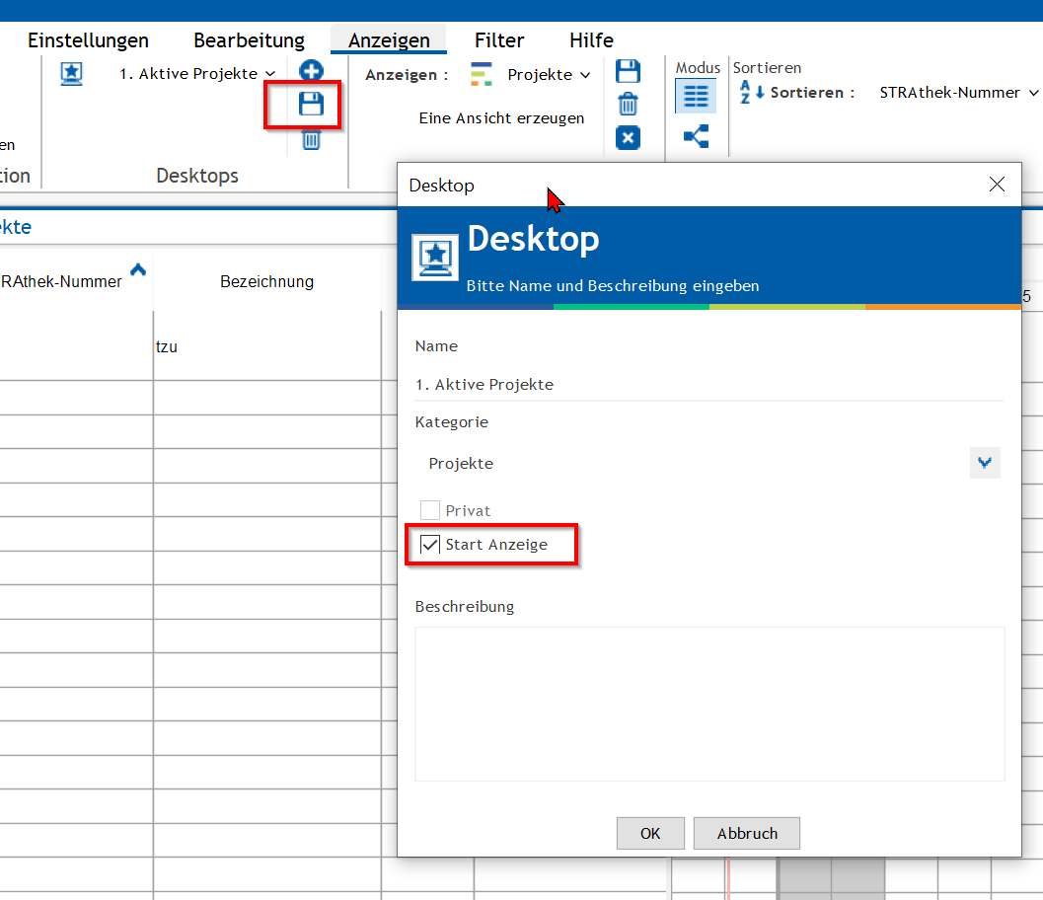Select the table cell containing tzu
The image size is (1043, 900).
pyautogui.click(x=266, y=346)
